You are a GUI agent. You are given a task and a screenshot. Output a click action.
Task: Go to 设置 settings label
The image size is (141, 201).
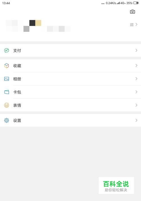17,120
